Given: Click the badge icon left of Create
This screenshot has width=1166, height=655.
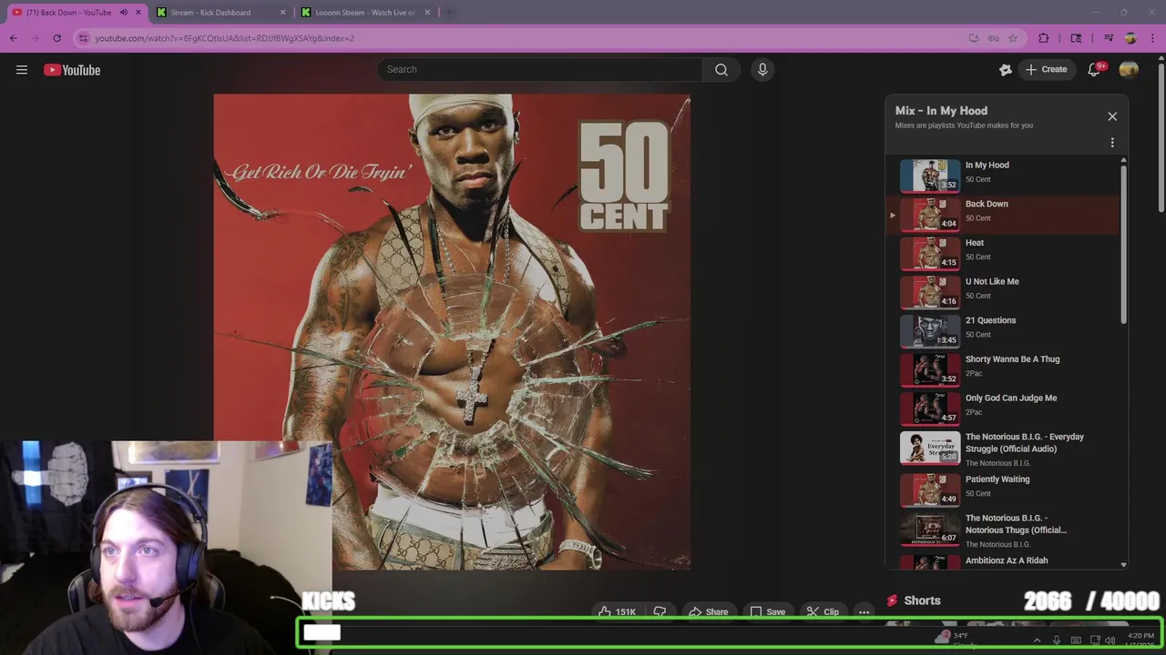Looking at the screenshot, I should (x=1006, y=70).
